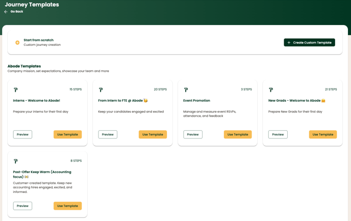Image resolution: width=351 pixels, height=221 pixels.
Task: Click the template icon on New Grads card
Action: 271,90
